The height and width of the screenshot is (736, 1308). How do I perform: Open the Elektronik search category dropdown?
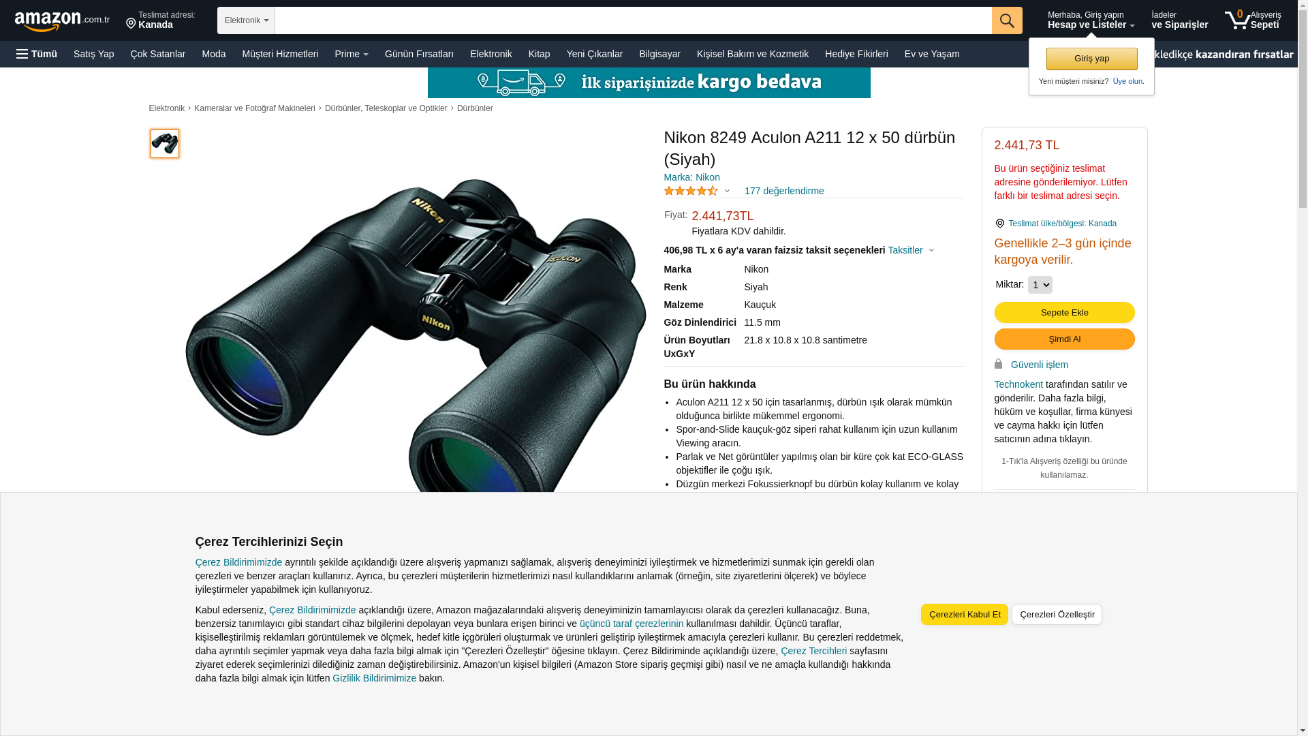coord(246,20)
